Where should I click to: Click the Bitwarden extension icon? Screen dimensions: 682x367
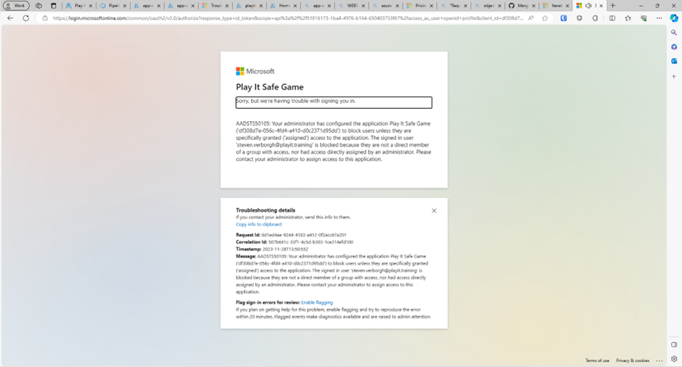point(564,18)
